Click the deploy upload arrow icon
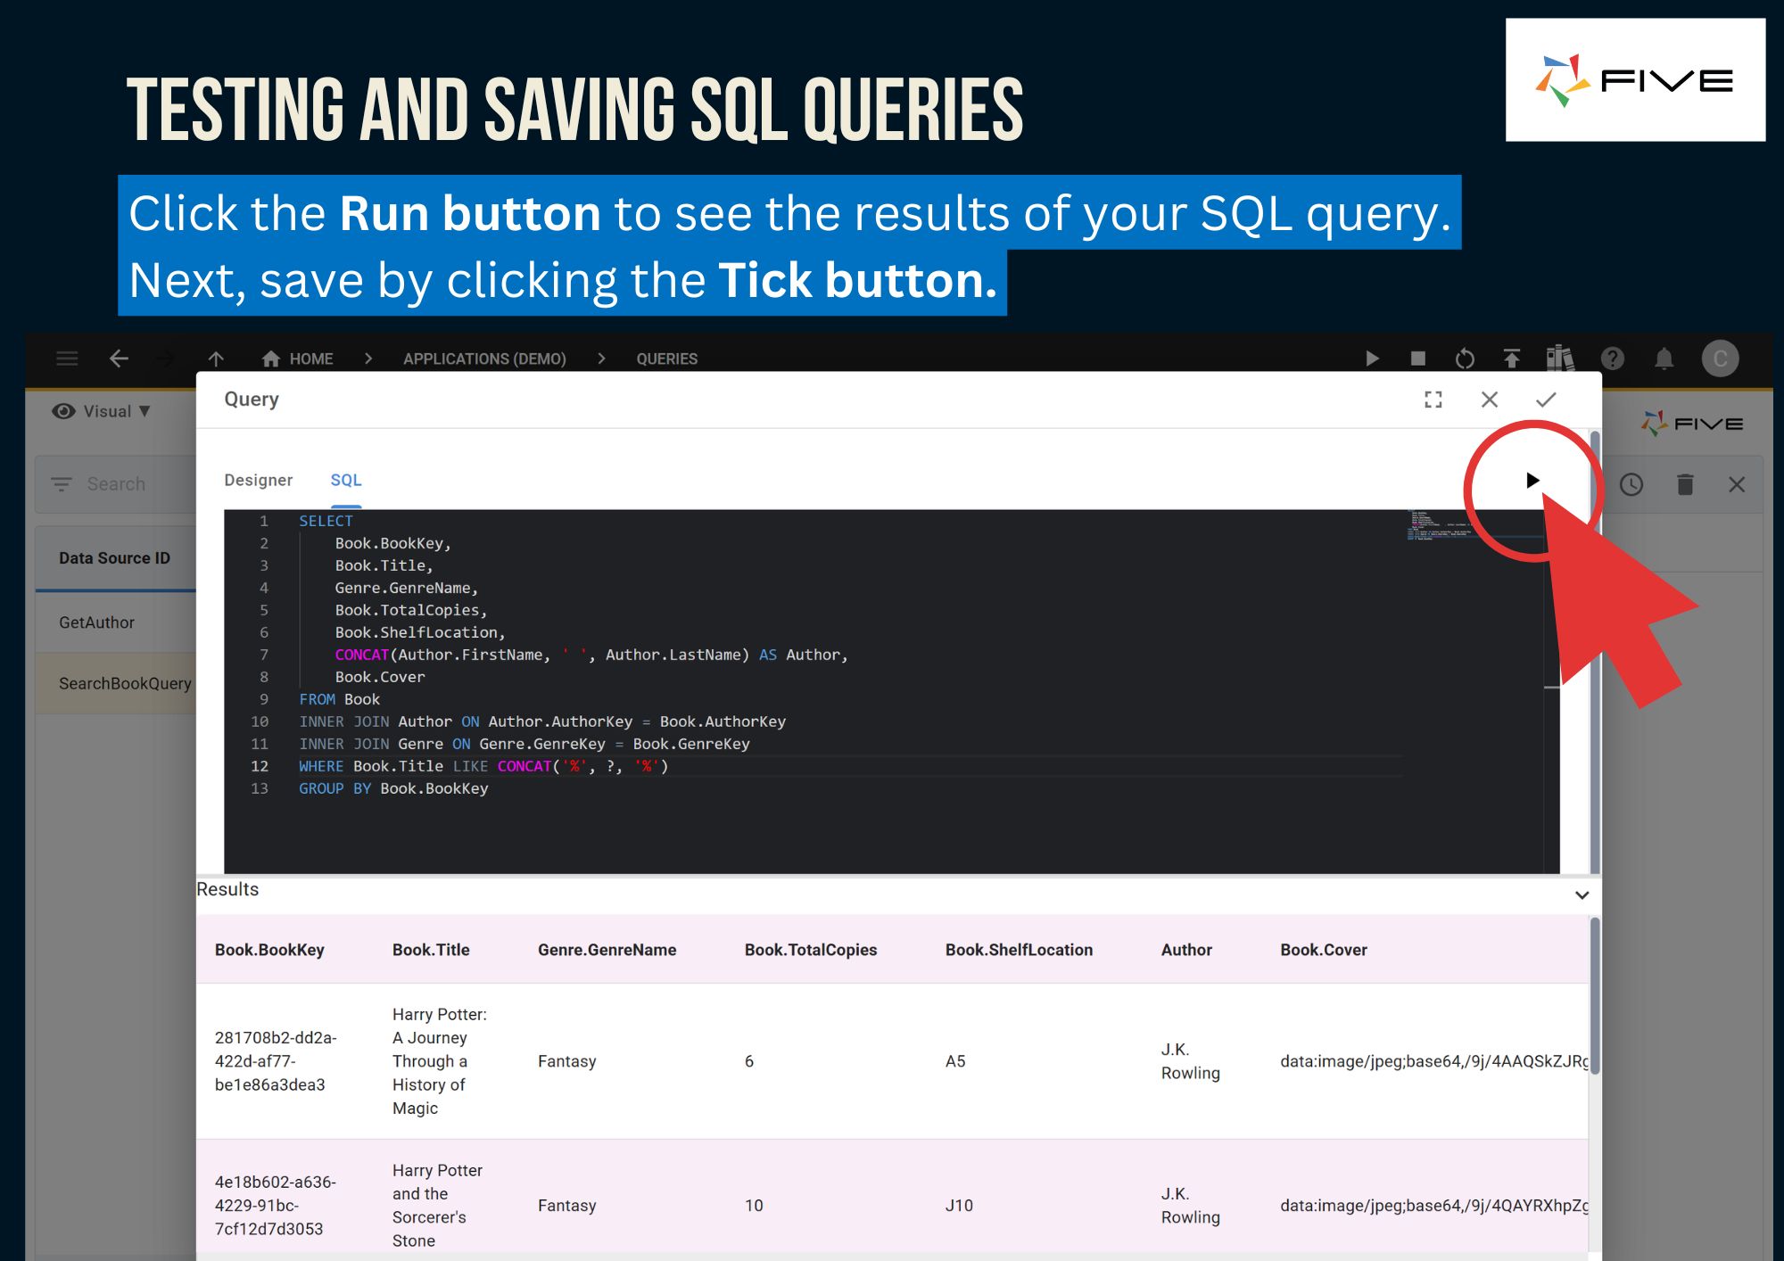The width and height of the screenshot is (1784, 1261). 1511,359
